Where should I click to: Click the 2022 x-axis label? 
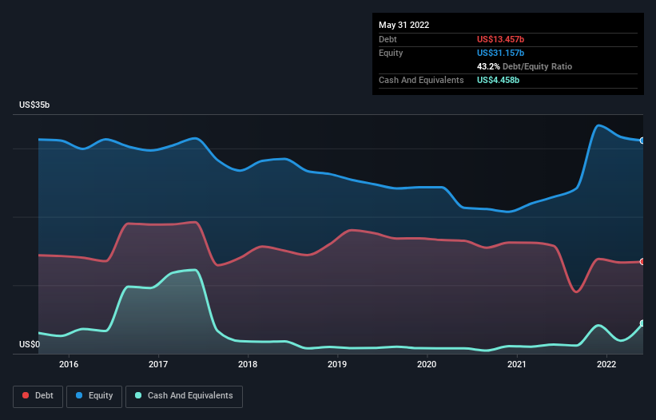pyautogui.click(x=606, y=364)
